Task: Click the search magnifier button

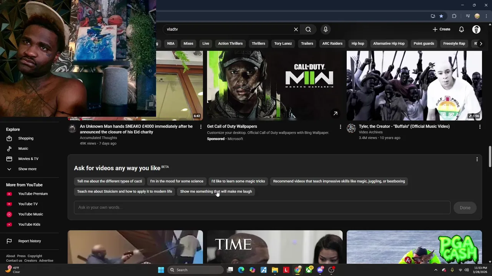Action: tap(308, 29)
